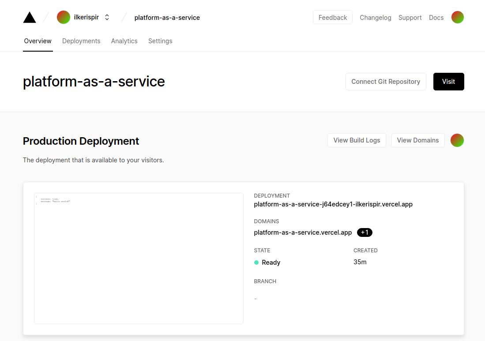The image size is (485, 341).
Task: Click the Production Deployment heading
Action: tap(81, 141)
